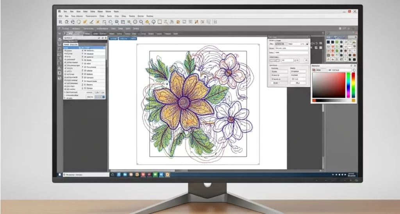The width and height of the screenshot is (400, 214).
Task: Click the tree-shaped pin icon in the toolbar
Action: pos(154,22)
